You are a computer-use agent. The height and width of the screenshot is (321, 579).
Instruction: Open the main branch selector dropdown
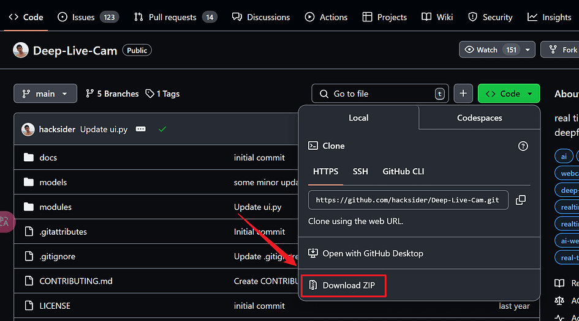click(45, 94)
